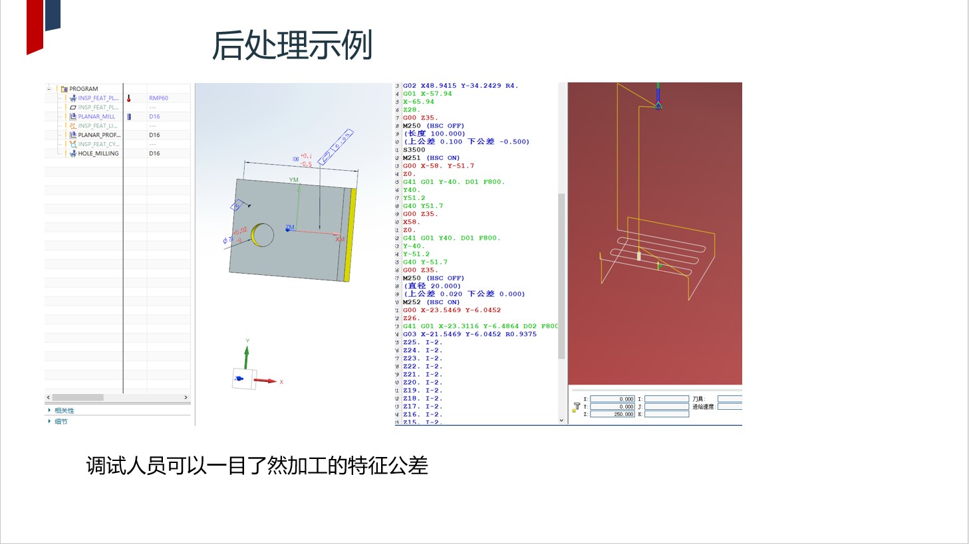
Task: Click the tool position icon beside coordinates
Action: pyautogui.click(x=577, y=407)
